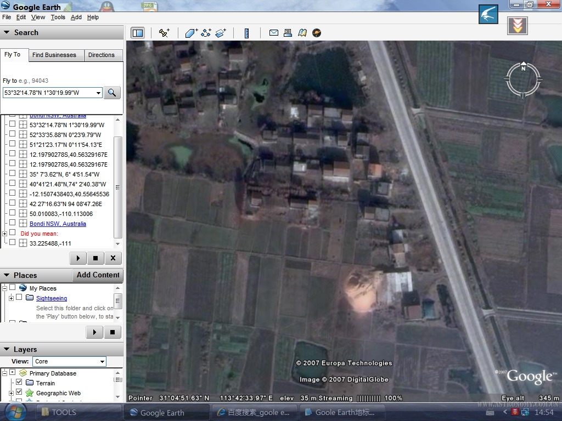Open Bondi NSW, Australia link at list bottom

coord(58,224)
